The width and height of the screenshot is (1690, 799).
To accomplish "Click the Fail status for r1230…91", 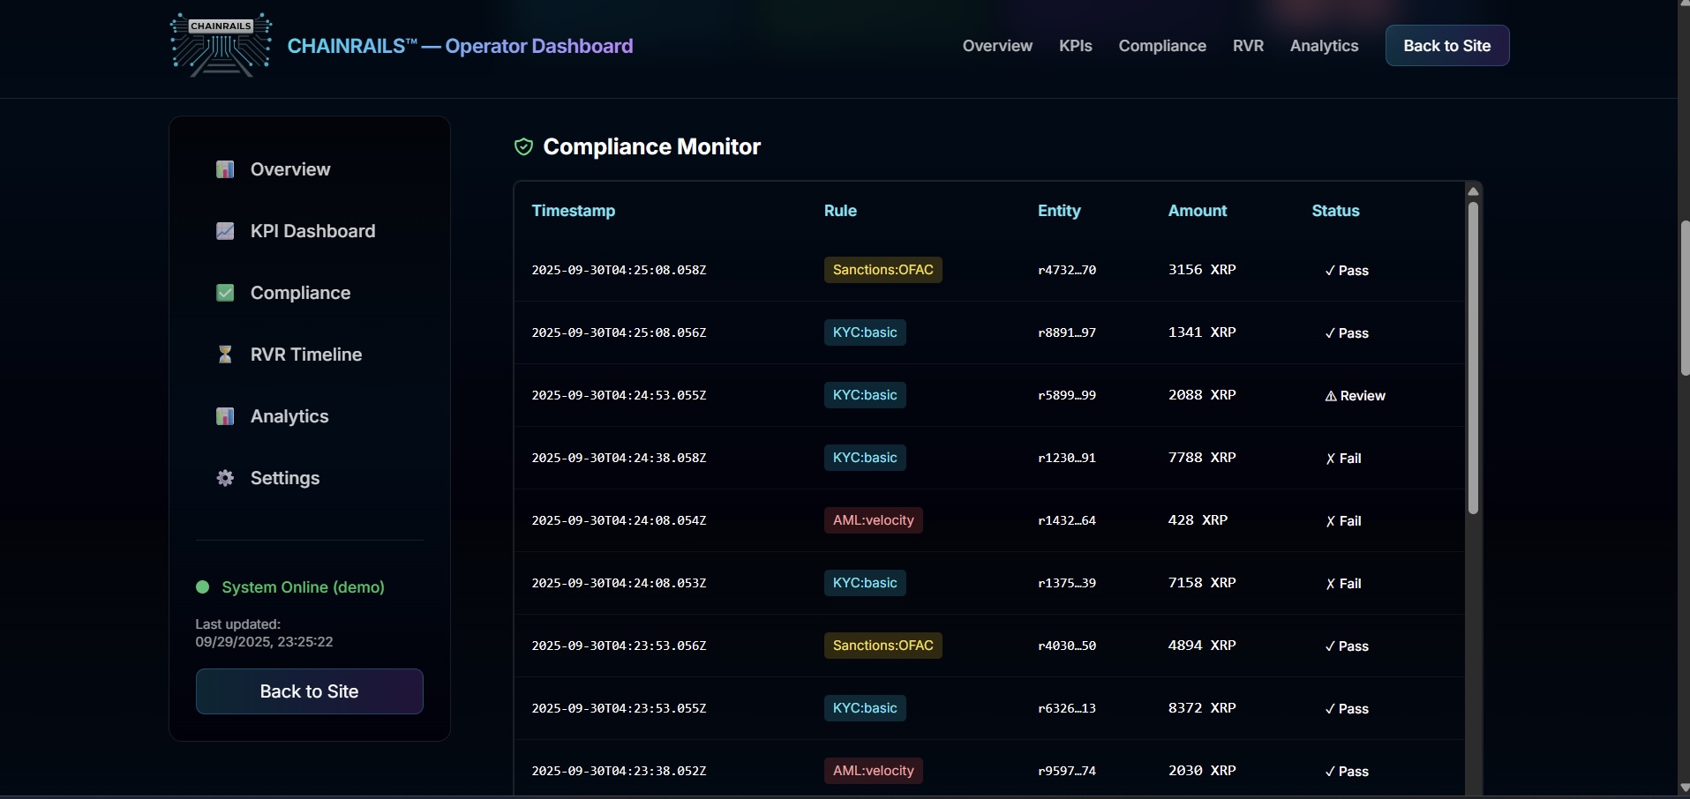I will (1344, 459).
